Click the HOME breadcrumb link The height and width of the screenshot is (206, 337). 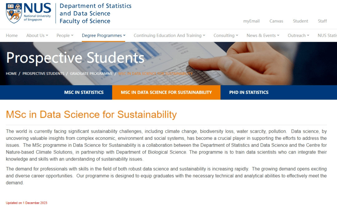click(11, 74)
